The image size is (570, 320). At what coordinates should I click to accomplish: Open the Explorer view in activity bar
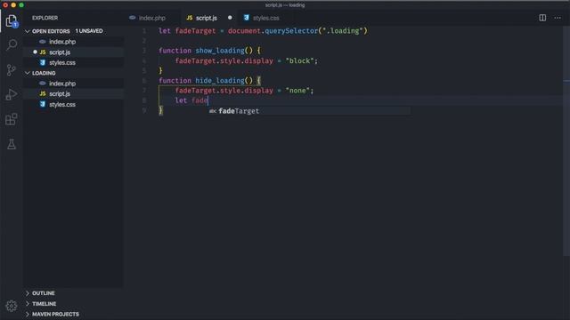point(12,21)
